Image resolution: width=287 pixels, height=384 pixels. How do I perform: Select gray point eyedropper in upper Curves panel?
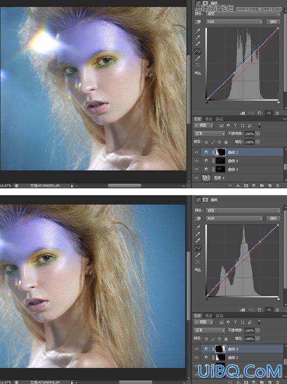197,37
